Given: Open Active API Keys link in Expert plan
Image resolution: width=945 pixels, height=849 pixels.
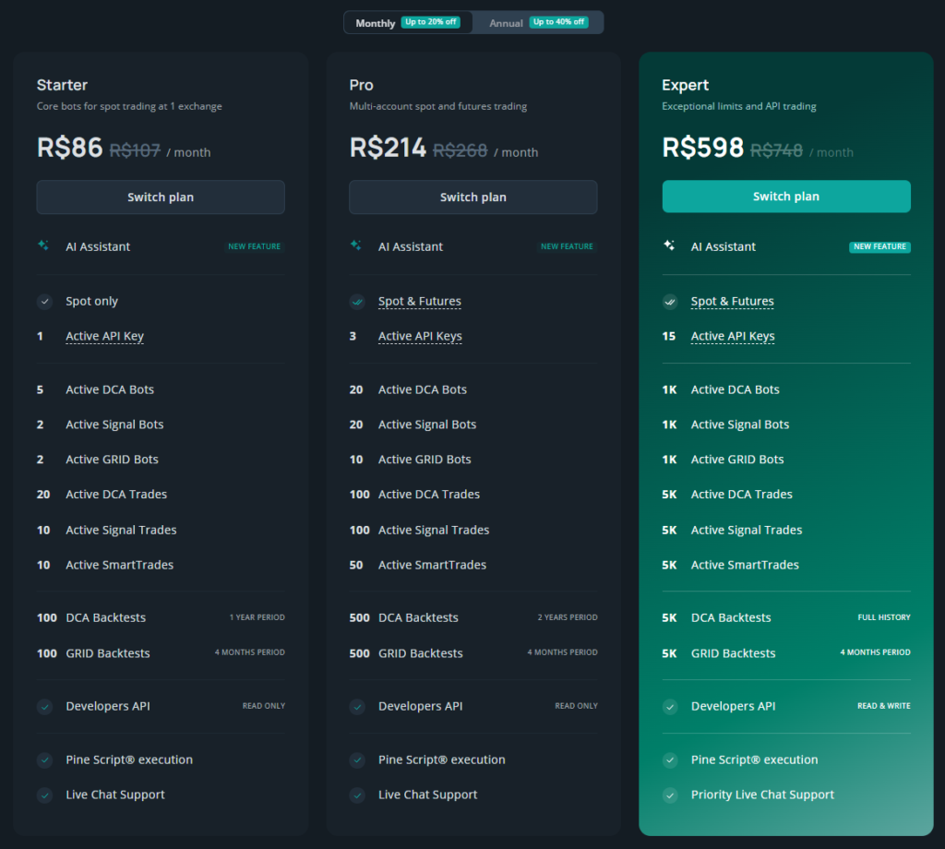Looking at the screenshot, I should click(x=733, y=336).
